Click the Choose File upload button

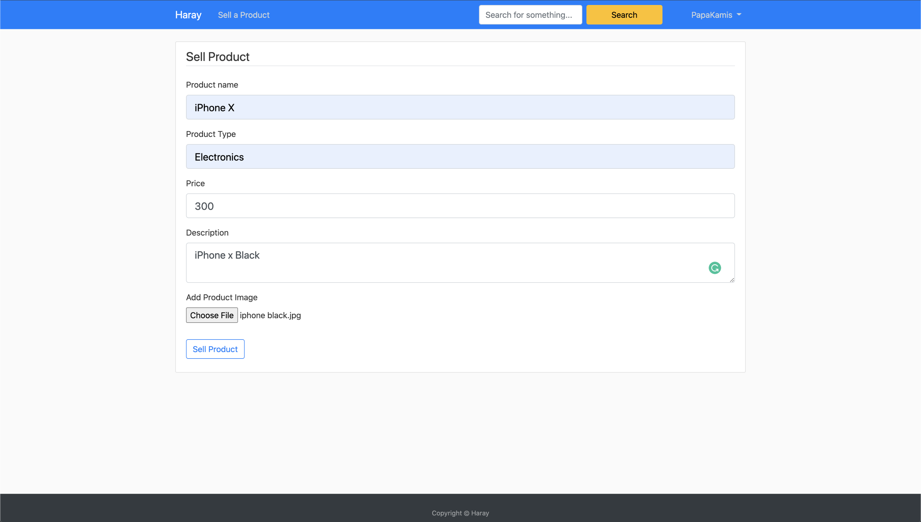[212, 315]
